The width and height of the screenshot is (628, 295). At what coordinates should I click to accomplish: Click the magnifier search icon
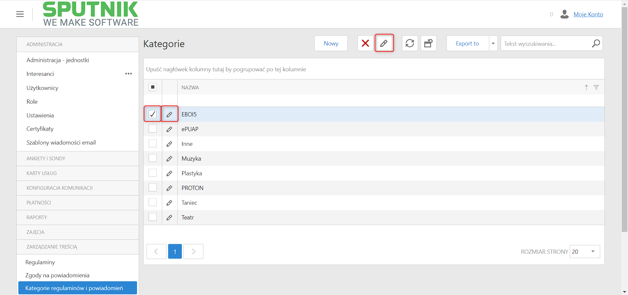point(596,43)
